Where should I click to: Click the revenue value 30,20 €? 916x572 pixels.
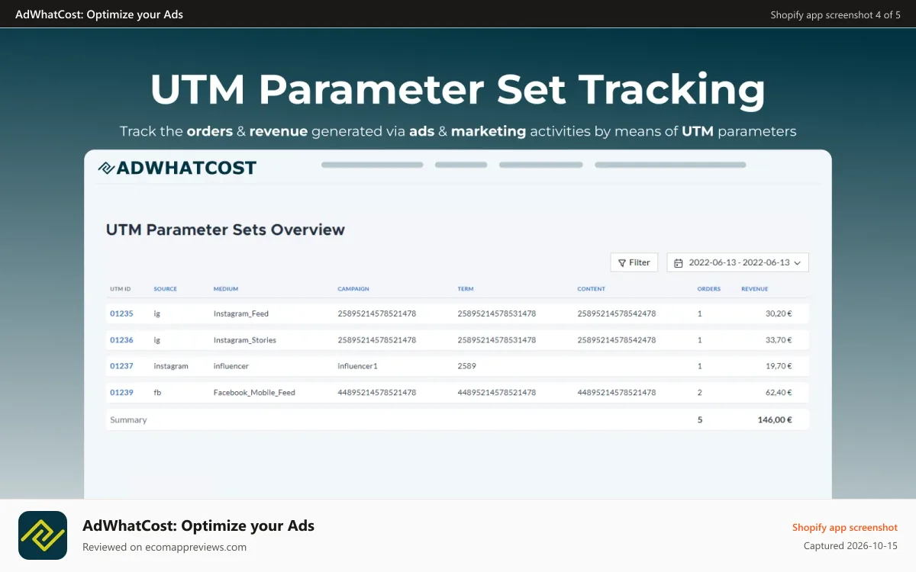[x=779, y=313]
